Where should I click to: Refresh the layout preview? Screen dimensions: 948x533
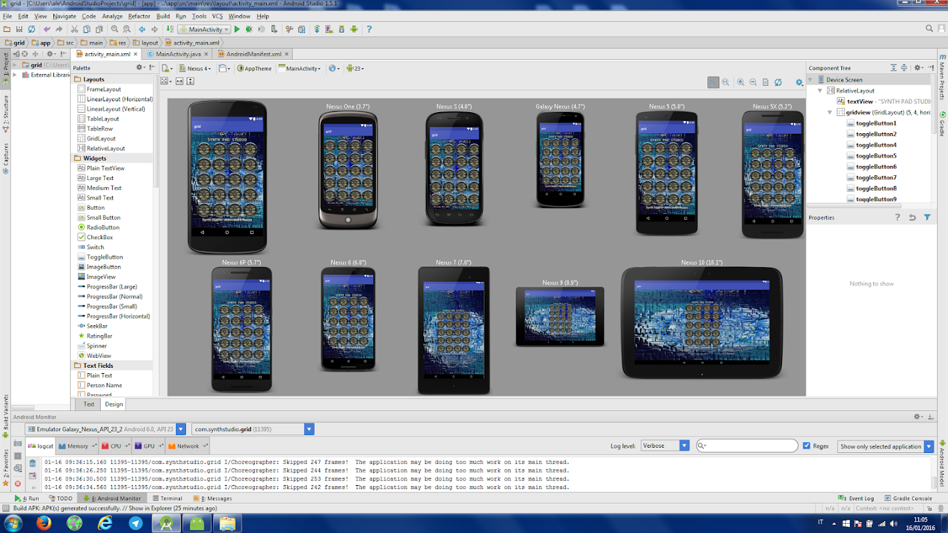[778, 82]
